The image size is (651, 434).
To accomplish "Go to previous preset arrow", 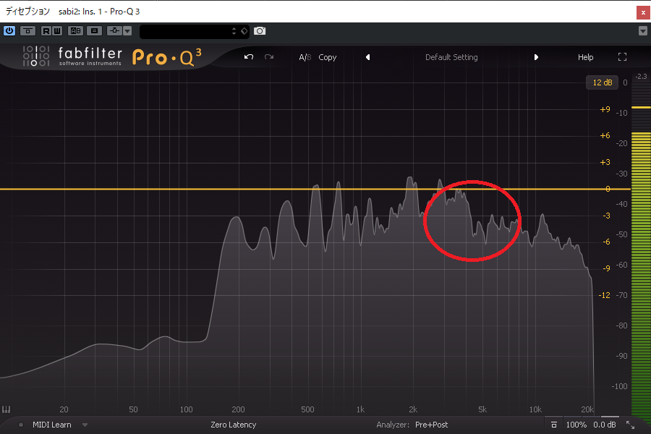I will pyautogui.click(x=368, y=57).
